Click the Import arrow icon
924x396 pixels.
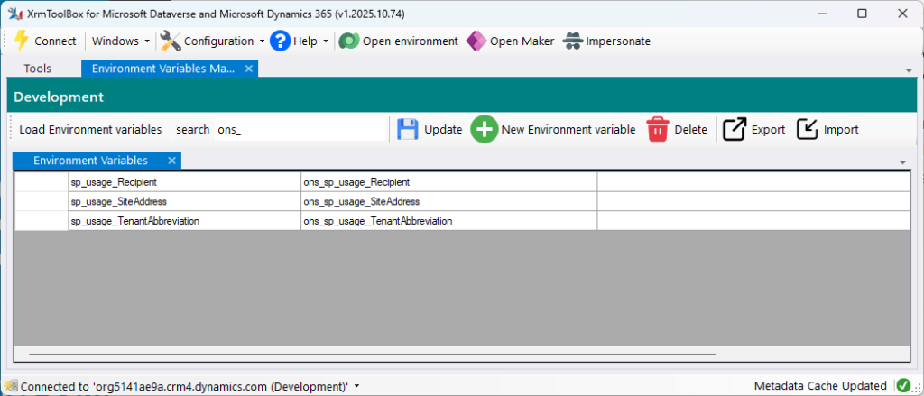coord(808,129)
